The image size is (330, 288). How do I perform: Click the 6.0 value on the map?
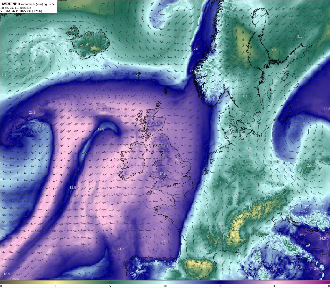(x=230, y=121)
